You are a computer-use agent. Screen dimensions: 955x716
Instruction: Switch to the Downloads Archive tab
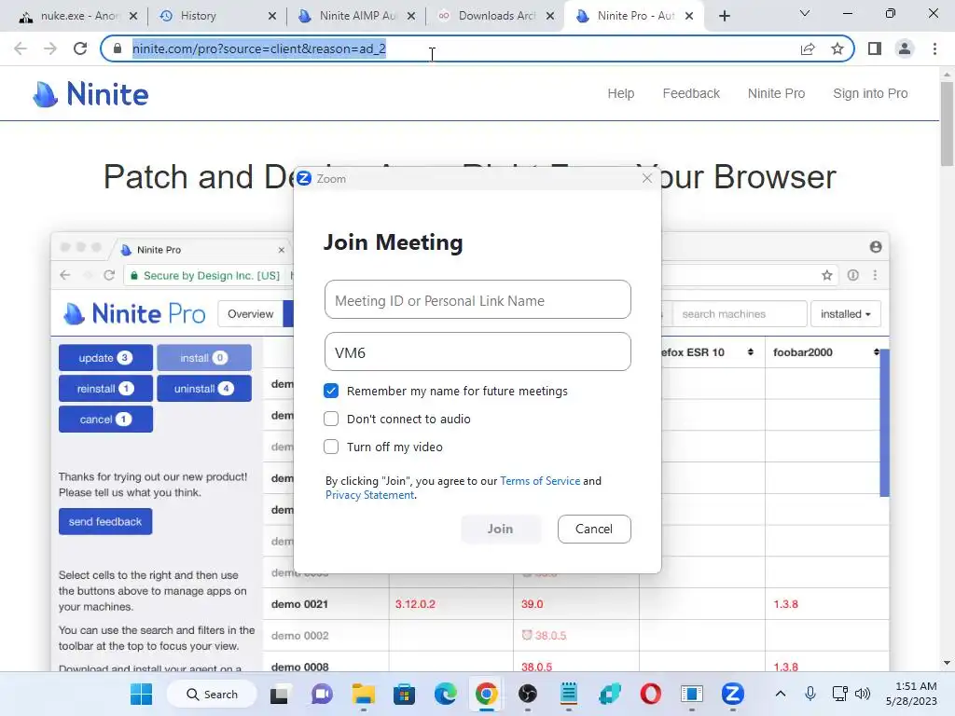pos(496,16)
